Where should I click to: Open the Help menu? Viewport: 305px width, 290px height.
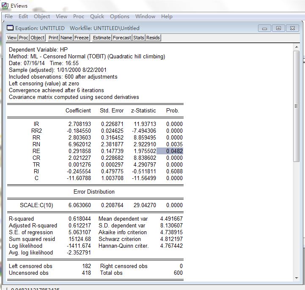tap(167, 16)
